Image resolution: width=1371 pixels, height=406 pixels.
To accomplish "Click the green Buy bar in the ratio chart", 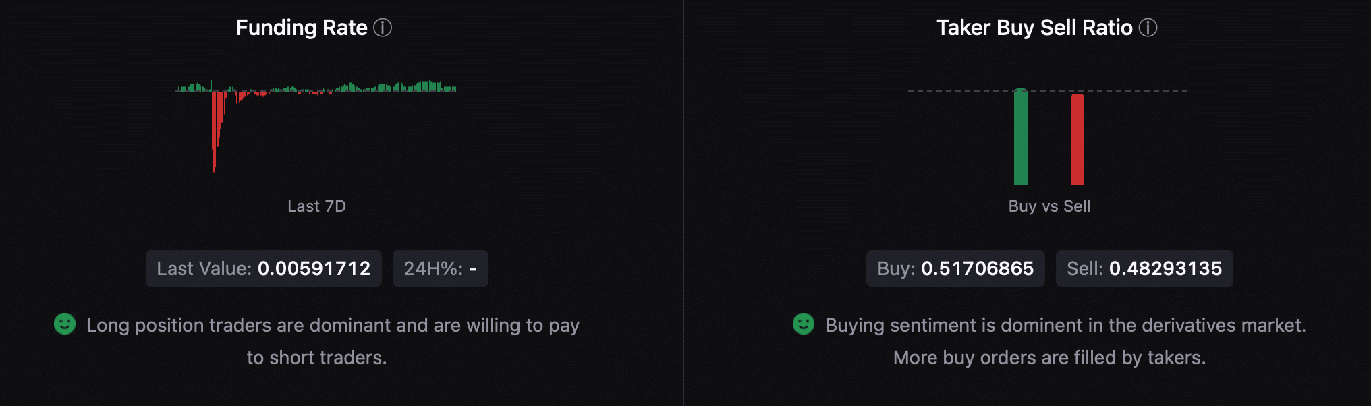I will (1021, 137).
